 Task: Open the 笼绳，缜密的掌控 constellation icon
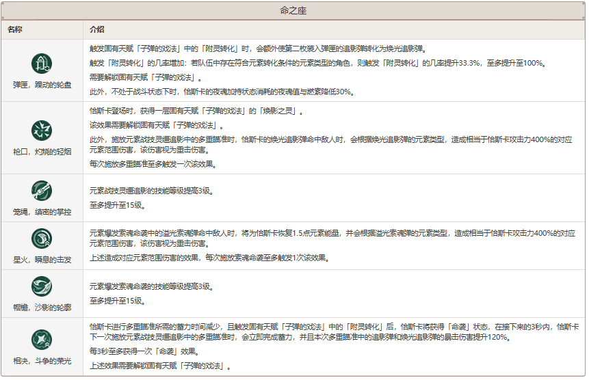point(42,189)
